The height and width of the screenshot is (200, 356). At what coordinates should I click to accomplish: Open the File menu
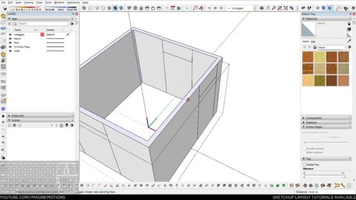click(3, 2)
